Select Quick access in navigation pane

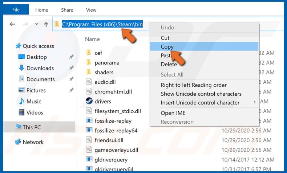(x=38, y=46)
